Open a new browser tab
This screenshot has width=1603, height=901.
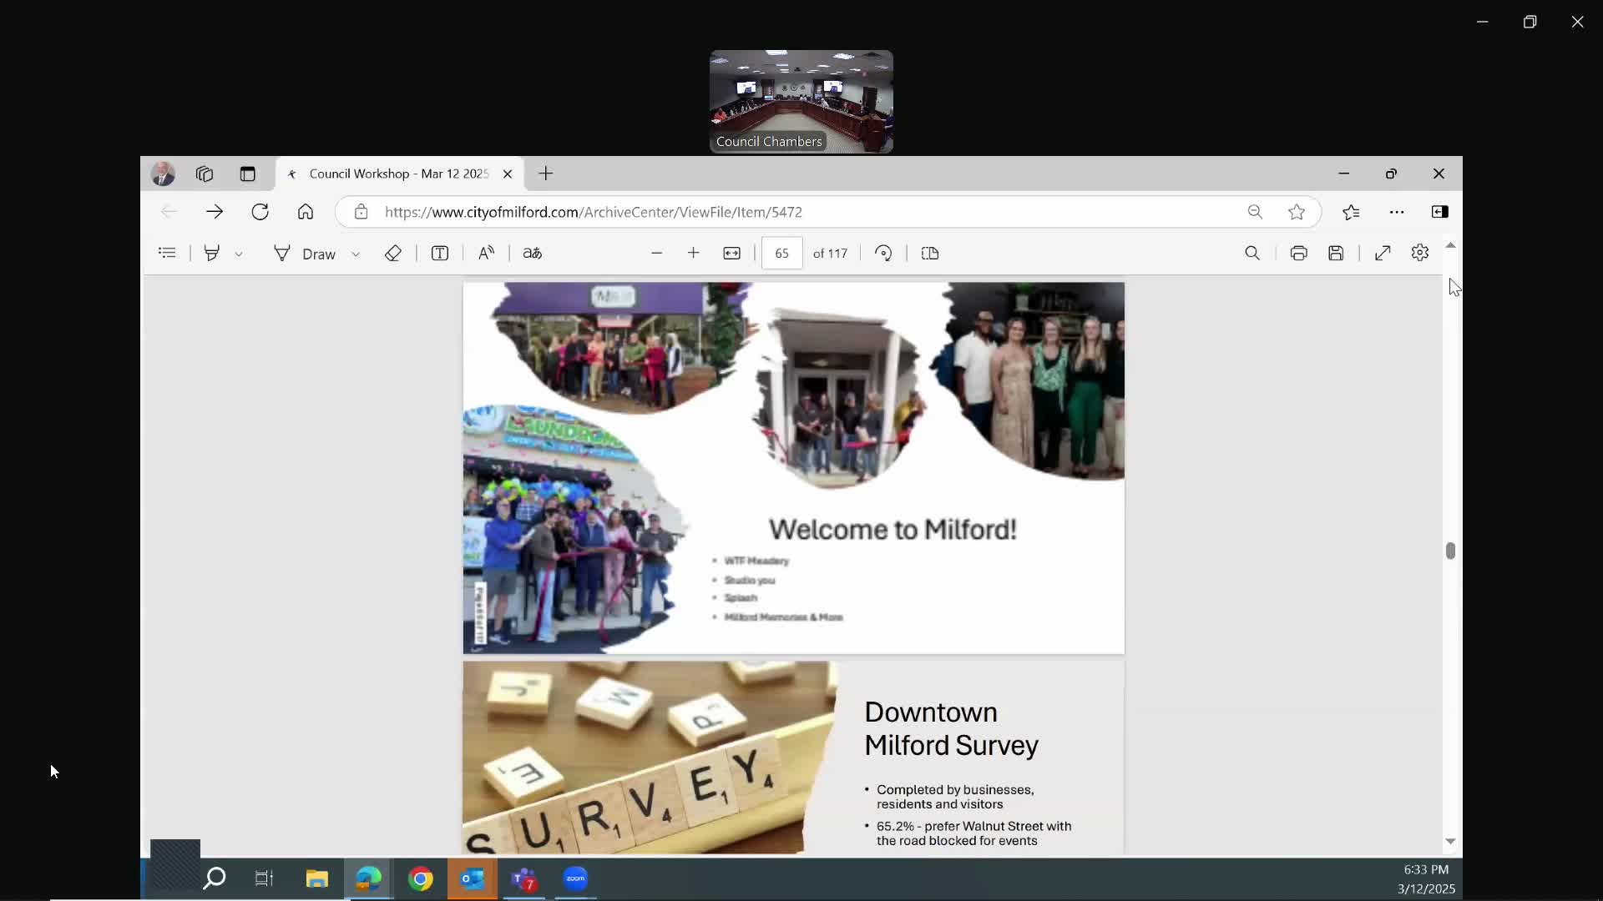click(x=546, y=174)
